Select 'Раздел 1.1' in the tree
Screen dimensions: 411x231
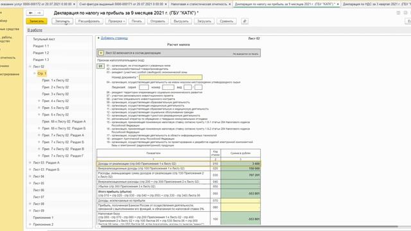pyautogui.click(x=41, y=46)
